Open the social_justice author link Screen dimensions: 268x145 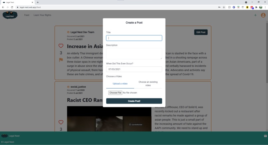pos(78,87)
